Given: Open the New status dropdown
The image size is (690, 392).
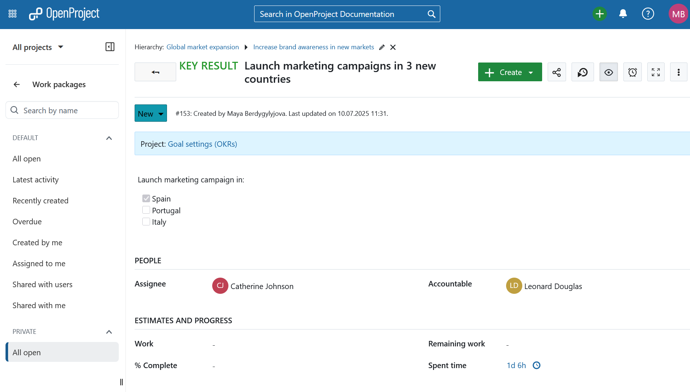Looking at the screenshot, I should click(x=150, y=113).
